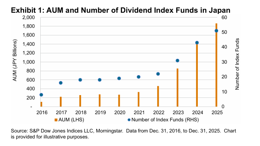Viewport: 260px width, 146px height.
Task: Click the 2021 x-axis label
Action: point(139,113)
